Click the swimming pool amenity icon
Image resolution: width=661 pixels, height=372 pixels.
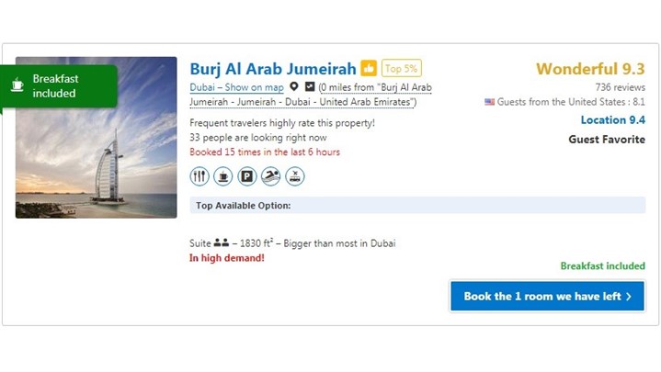click(270, 175)
